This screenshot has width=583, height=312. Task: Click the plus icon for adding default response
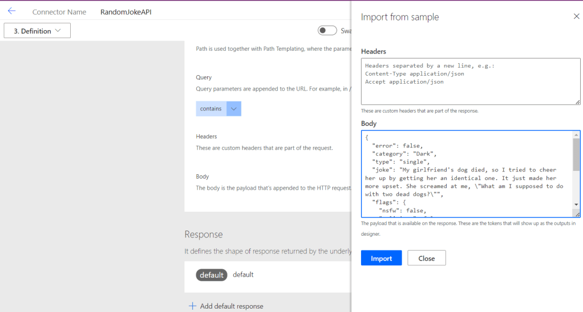coord(192,306)
